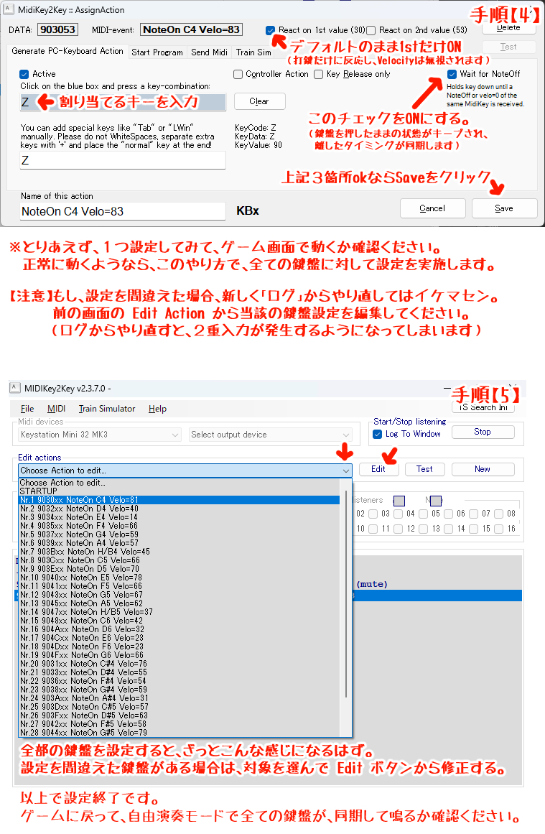Expand the Keystation Mini 32 MK3 device dropdown
This screenshot has width=545, height=834.
(x=100, y=435)
